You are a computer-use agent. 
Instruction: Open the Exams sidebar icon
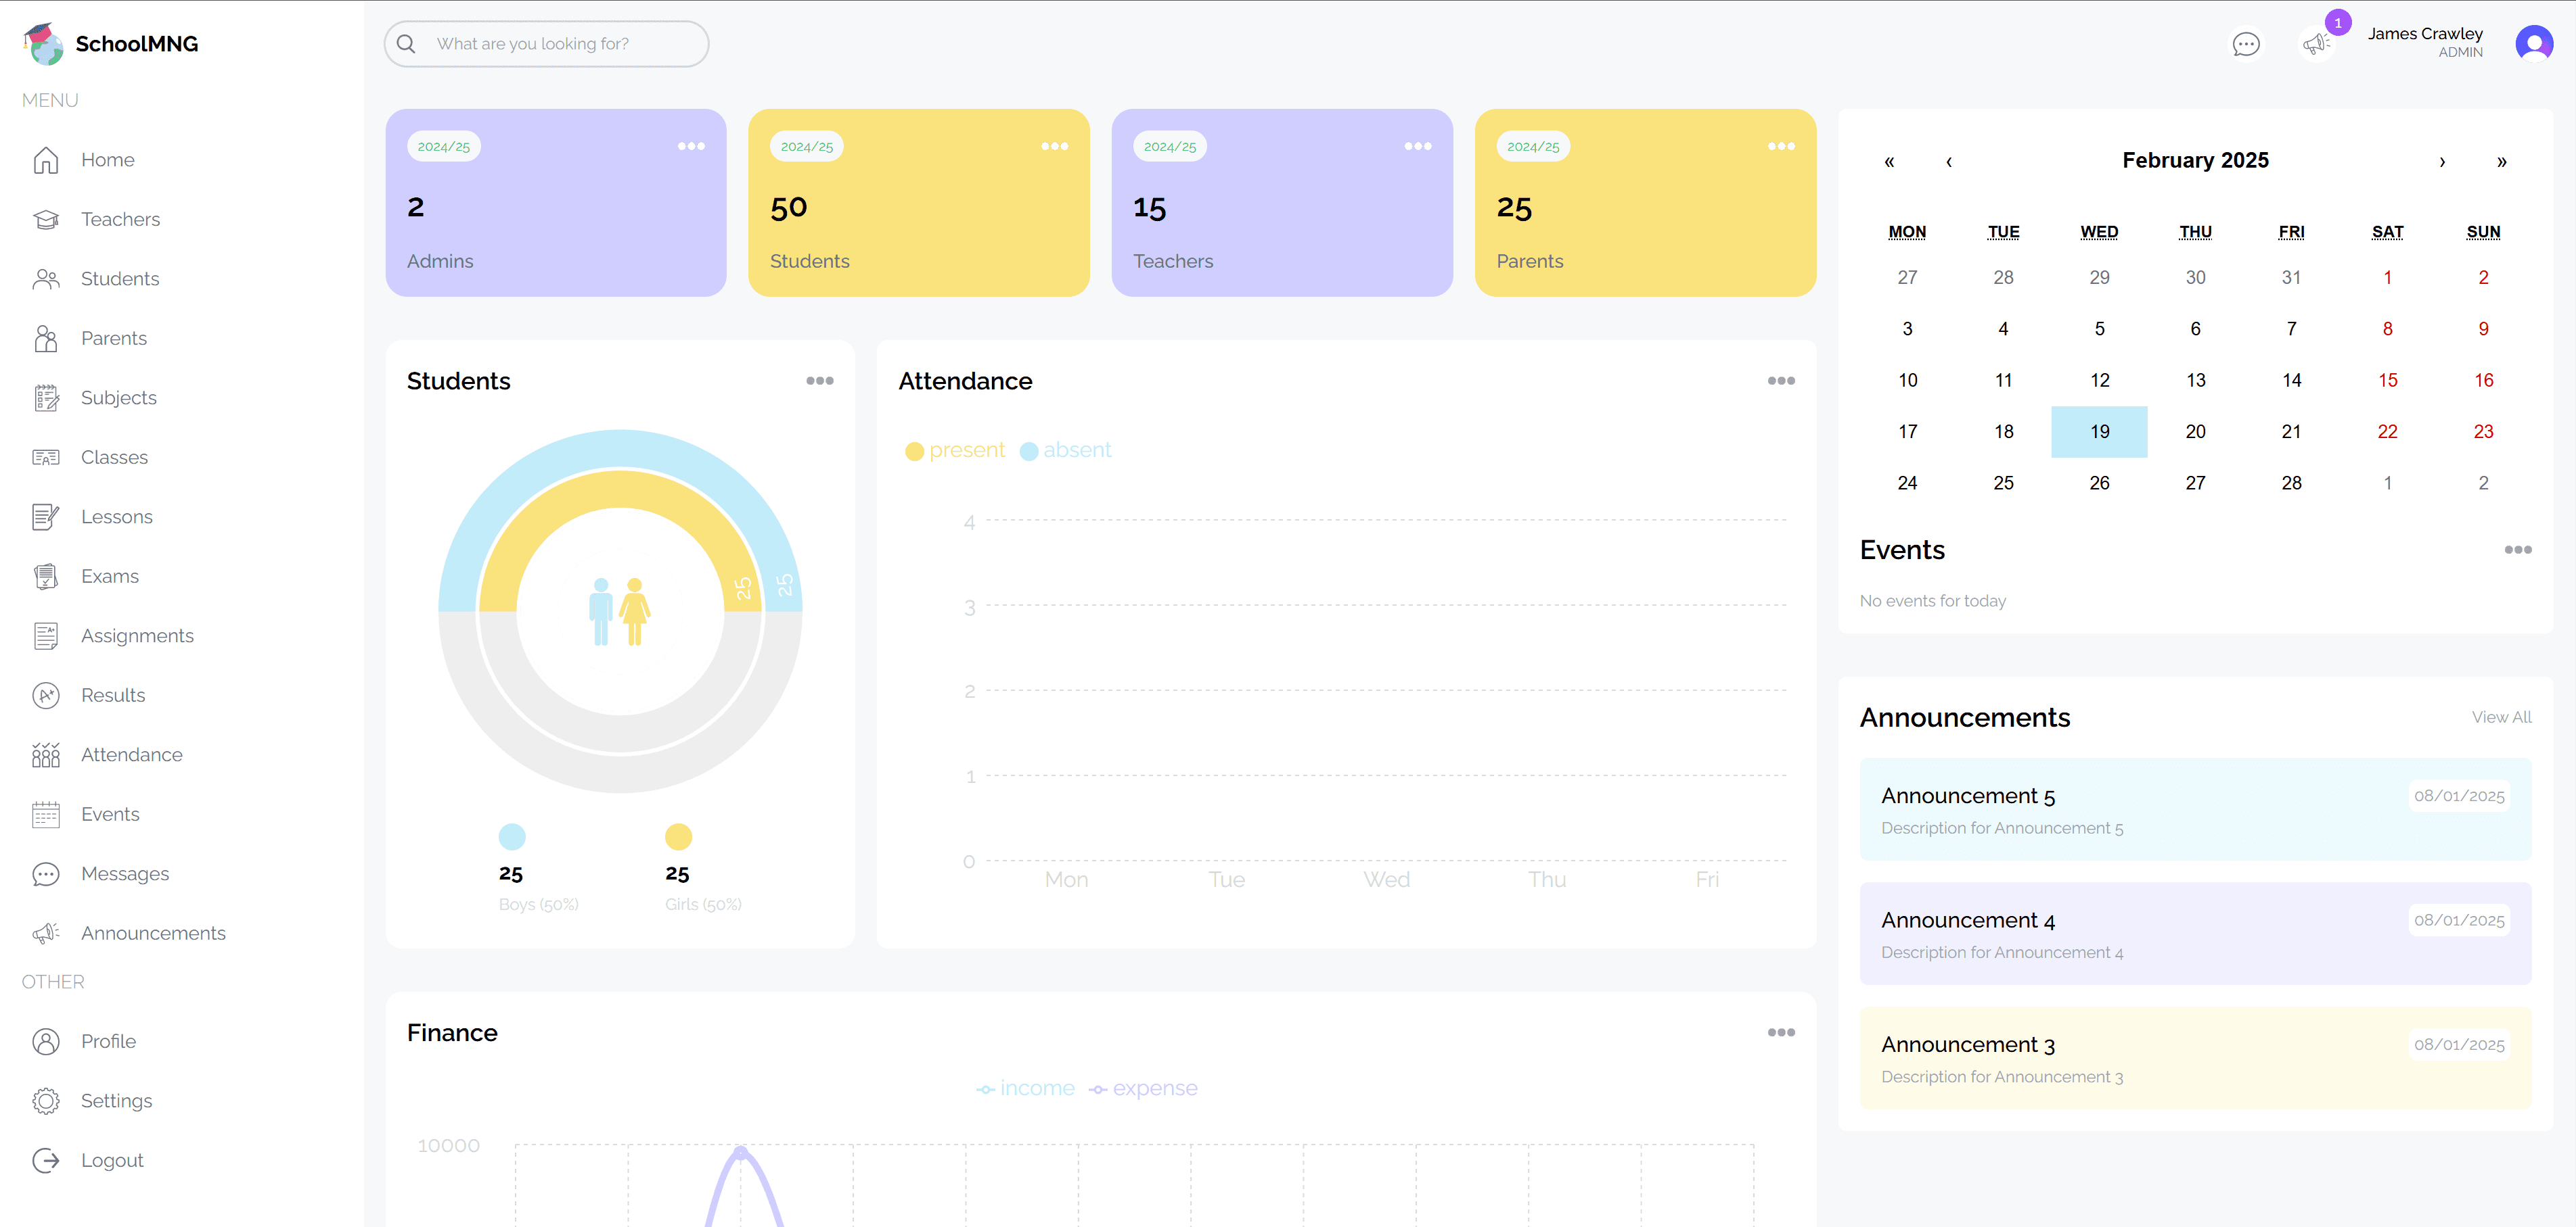(x=46, y=577)
